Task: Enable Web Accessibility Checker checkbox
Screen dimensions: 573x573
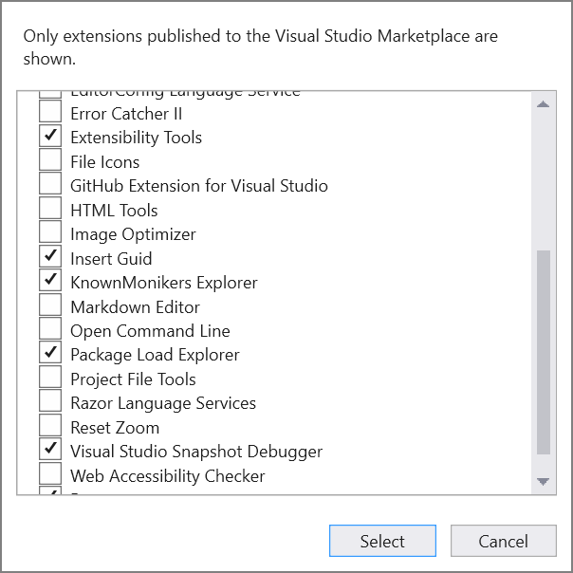Action: [50, 473]
